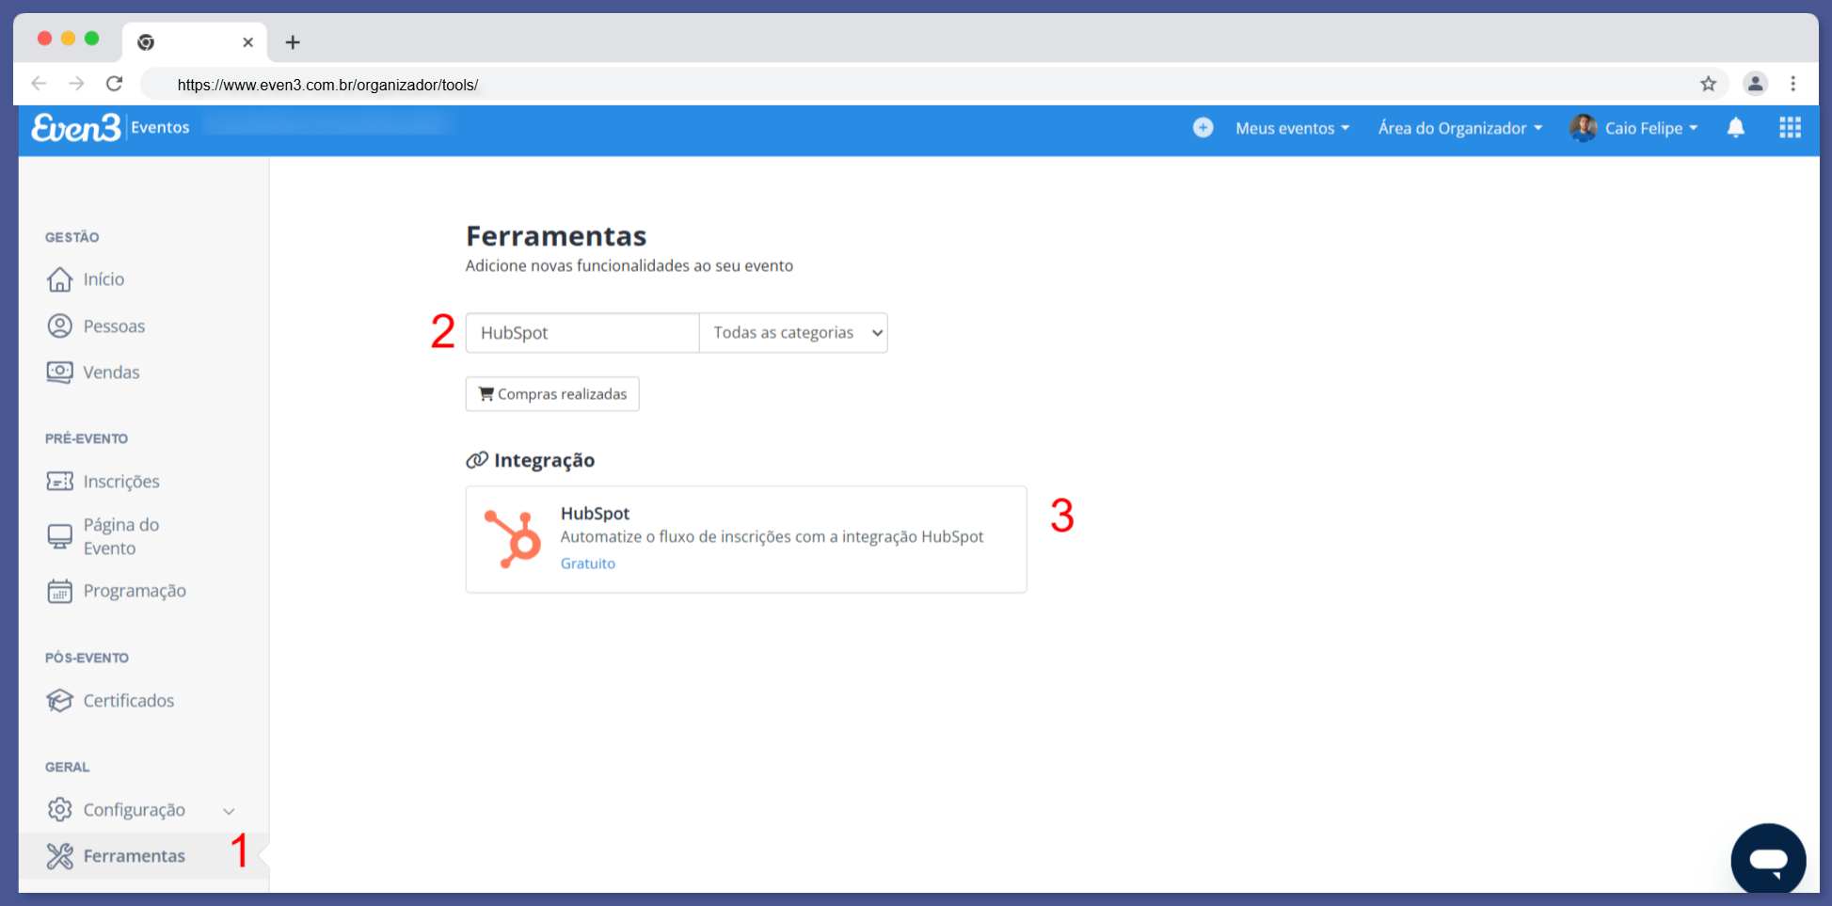
Task: Open the Página do Evento monitor icon
Action: tap(59, 536)
